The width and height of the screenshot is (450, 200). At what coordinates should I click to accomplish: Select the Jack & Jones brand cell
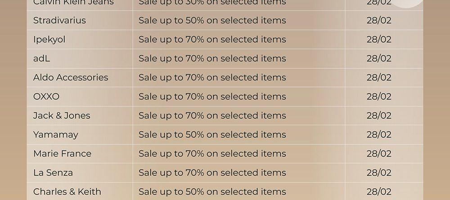point(62,116)
